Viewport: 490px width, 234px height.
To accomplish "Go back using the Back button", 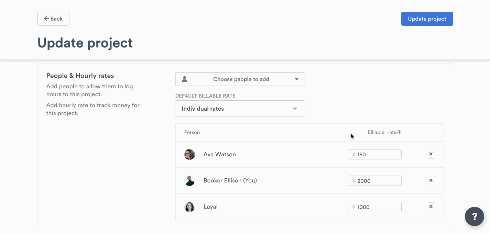I will pos(53,19).
